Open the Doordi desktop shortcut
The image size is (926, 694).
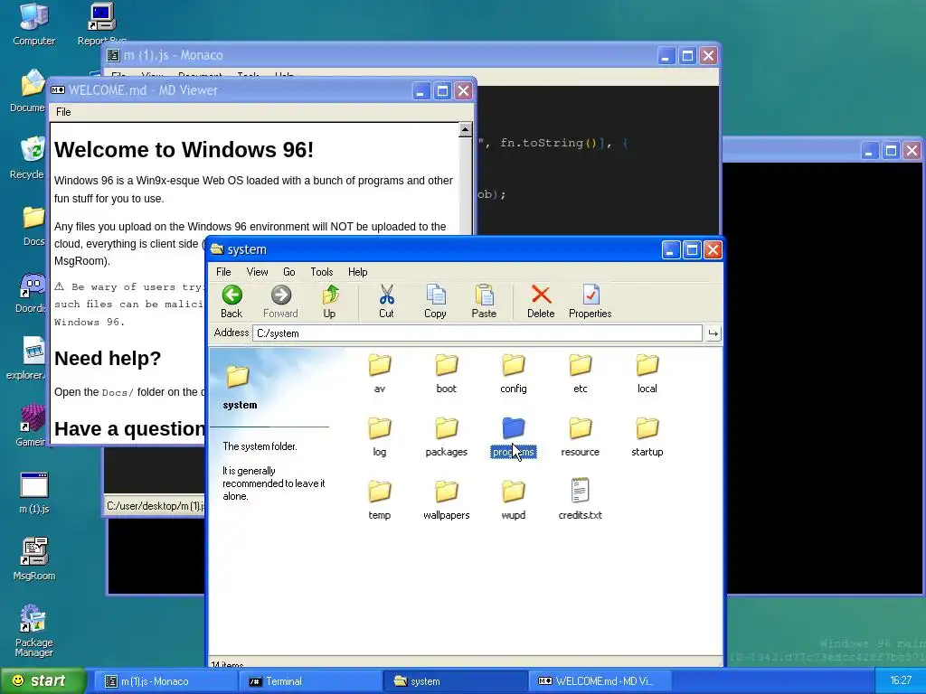click(x=31, y=292)
